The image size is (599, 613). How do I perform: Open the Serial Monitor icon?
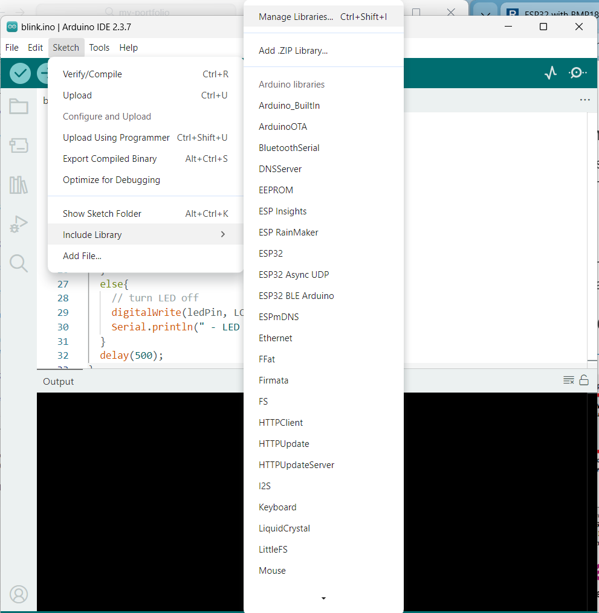[577, 72]
